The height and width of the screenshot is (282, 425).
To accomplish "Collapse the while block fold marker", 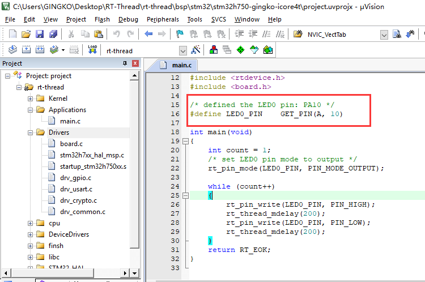I will click(185, 196).
